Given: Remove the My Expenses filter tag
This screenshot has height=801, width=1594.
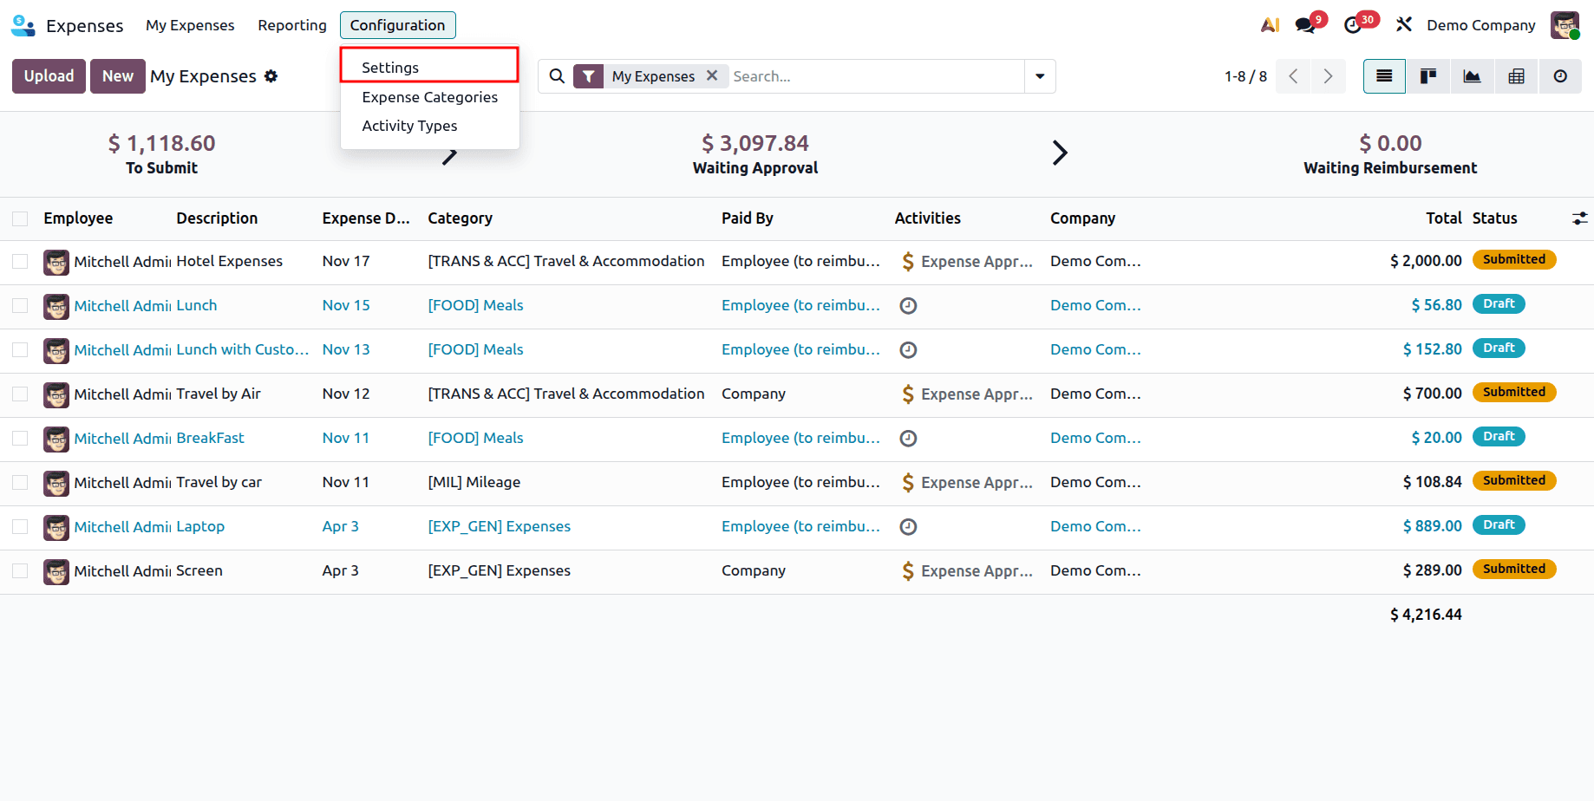Looking at the screenshot, I should 712,75.
